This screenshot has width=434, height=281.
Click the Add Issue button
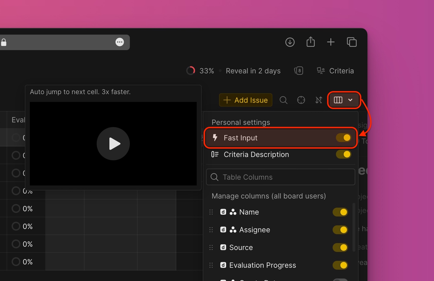coord(246,100)
